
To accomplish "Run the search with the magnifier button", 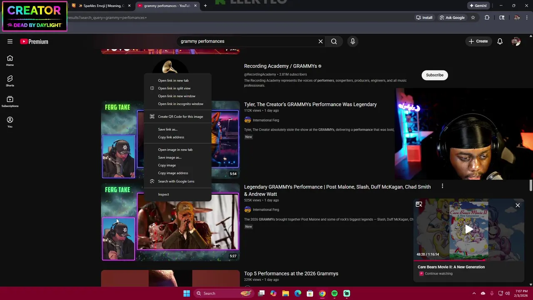I will (x=334, y=41).
